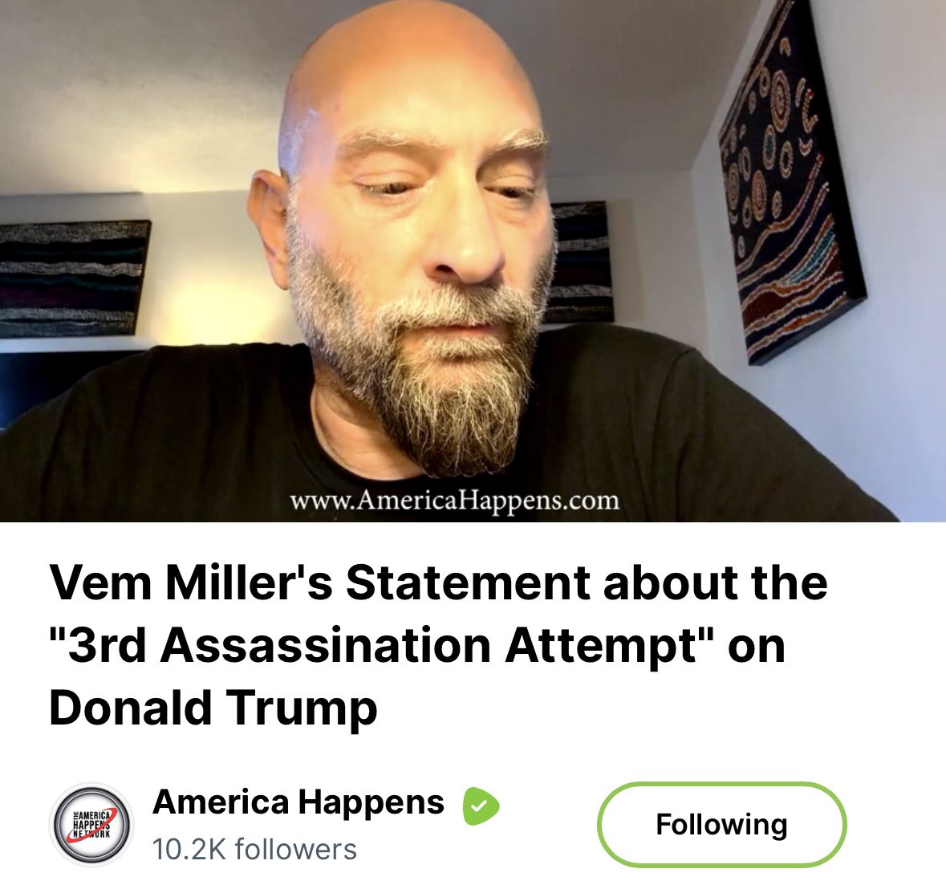
Task: Toggle the Following button
Action: [x=721, y=825]
